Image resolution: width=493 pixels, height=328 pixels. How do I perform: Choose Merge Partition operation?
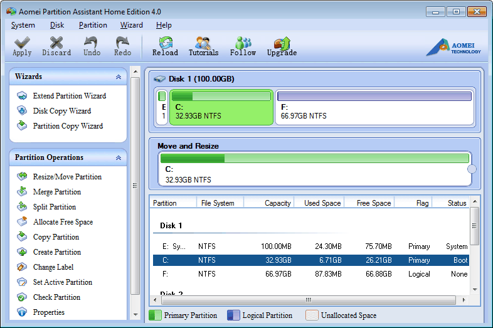coord(57,192)
